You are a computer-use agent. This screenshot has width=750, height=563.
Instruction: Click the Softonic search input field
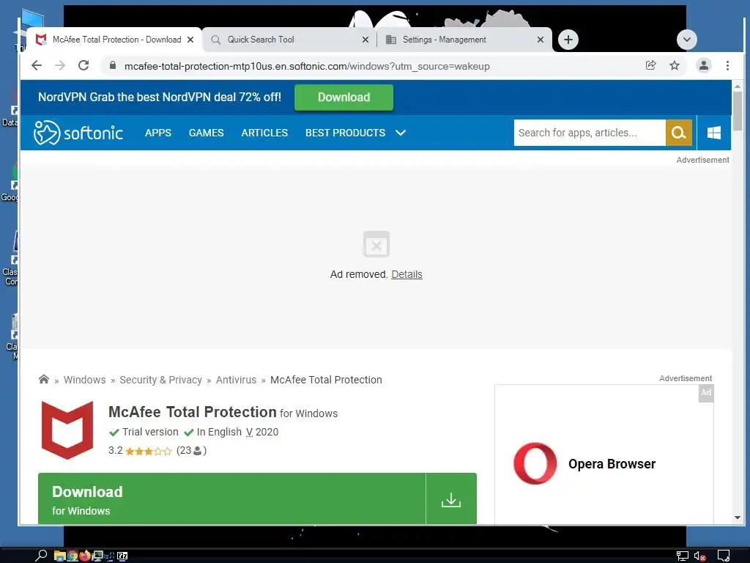pyautogui.click(x=590, y=133)
